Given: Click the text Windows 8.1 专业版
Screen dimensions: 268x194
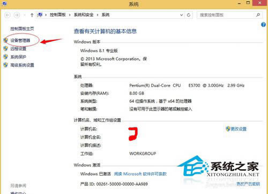Looking at the screenshot, I should [99, 51].
